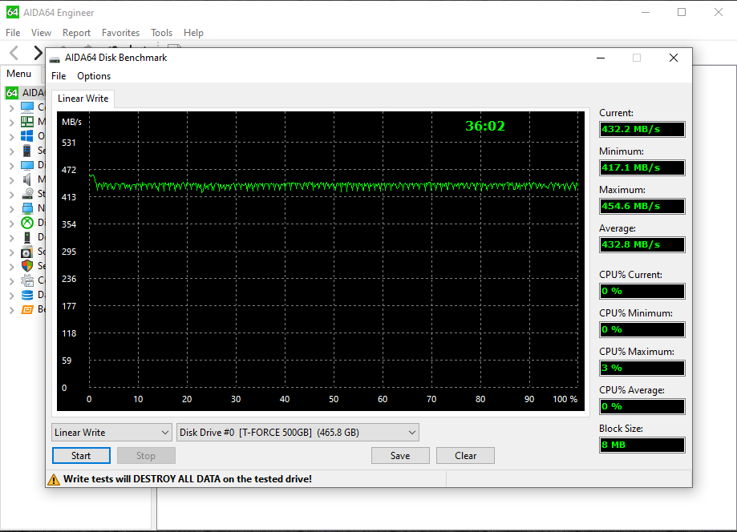Viewport: 737px width, 532px height.
Task: Expand the Computer tree node chevron
Action: click(x=12, y=108)
